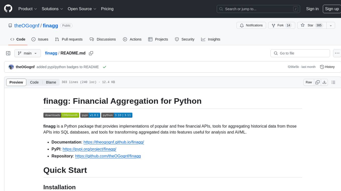
Task: Open the more file actions menu
Action: click(337, 53)
